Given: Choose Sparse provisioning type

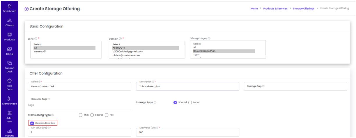Looking at the screenshot, I should 92,115.
